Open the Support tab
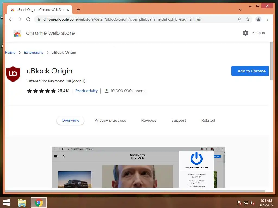 point(179,120)
